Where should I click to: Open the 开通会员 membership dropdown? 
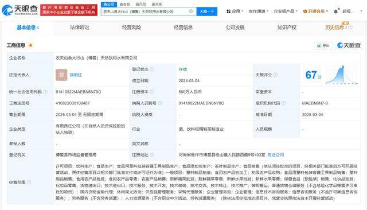coord(315,11)
